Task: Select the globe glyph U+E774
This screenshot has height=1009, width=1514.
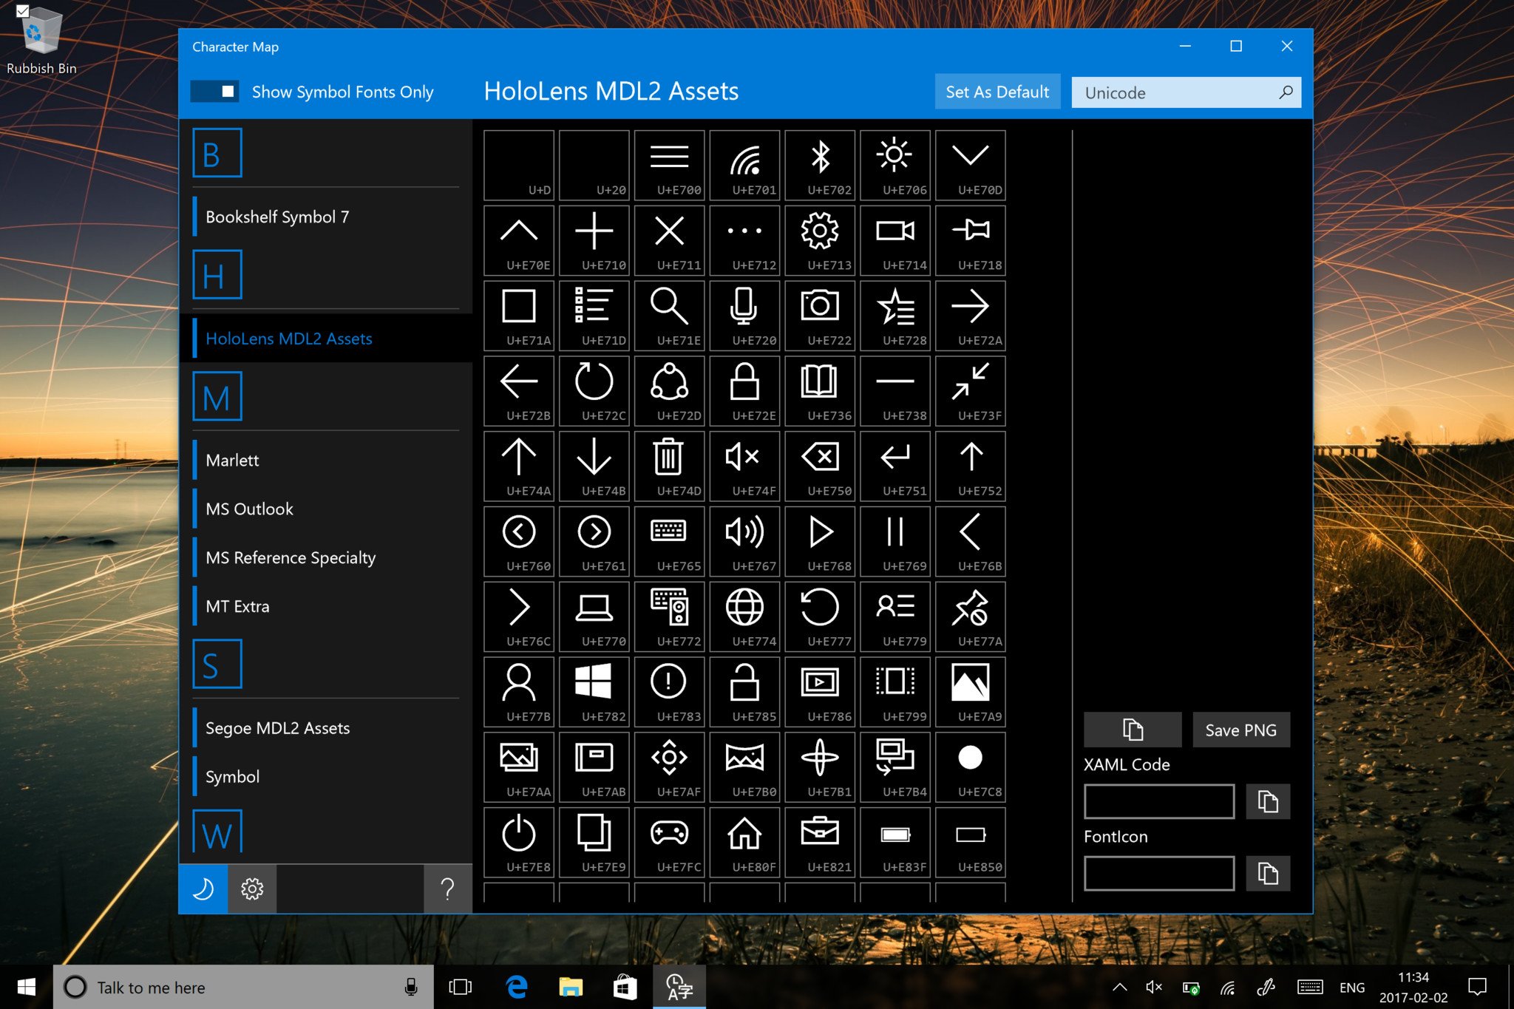Action: (x=744, y=617)
